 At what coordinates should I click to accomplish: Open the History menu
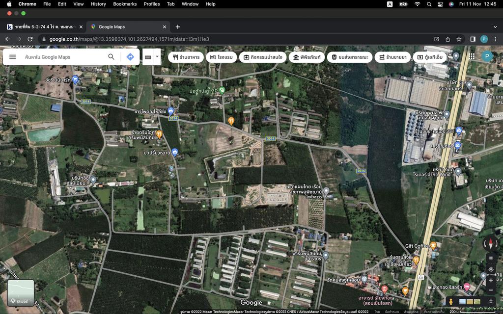tap(98, 4)
